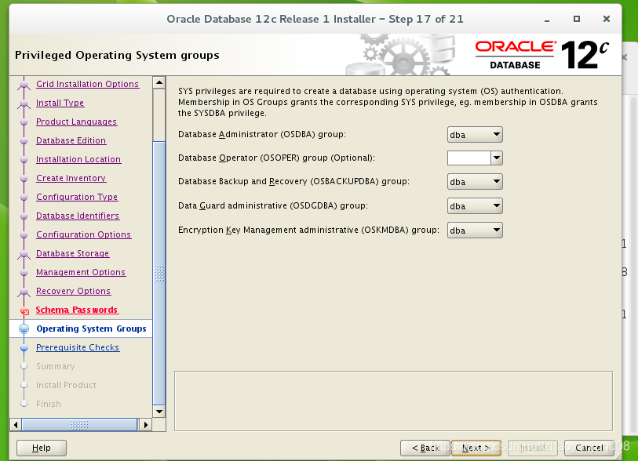Viewport: 638px width, 461px height.
Task: Click the message area at the bottom
Action: (393, 401)
